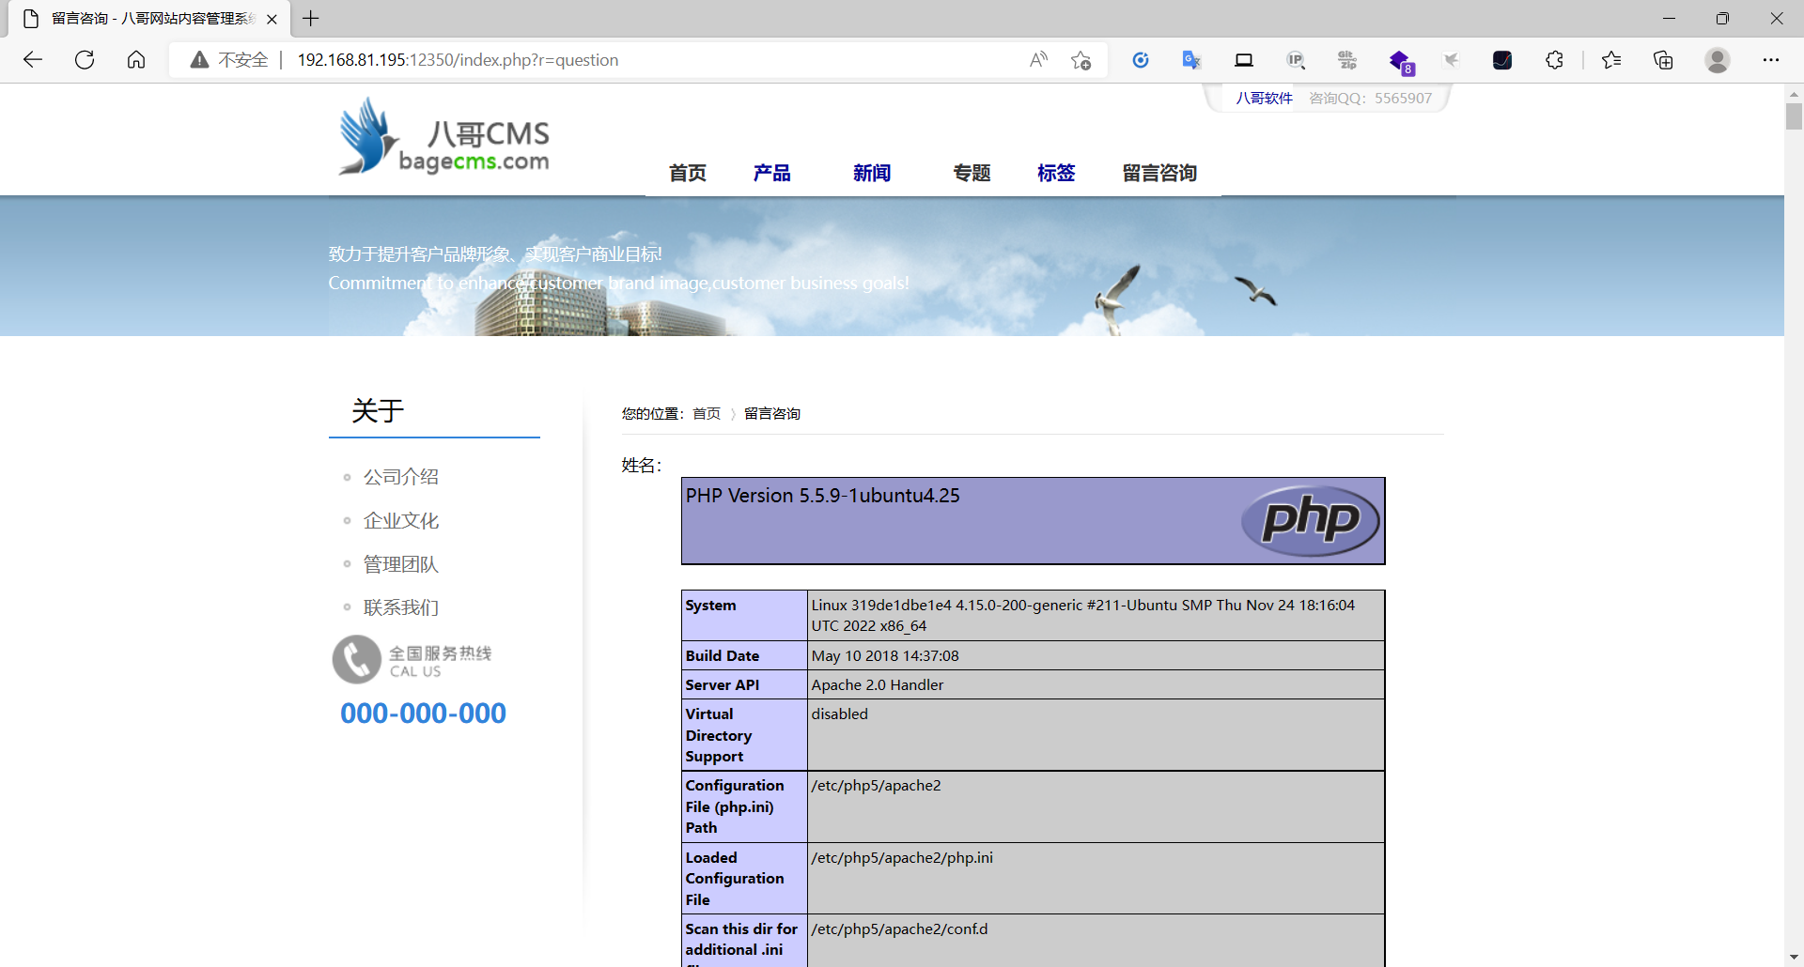Reload the current page
Image resolution: width=1804 pixels, height=967 pixels.
click(85, 60)
